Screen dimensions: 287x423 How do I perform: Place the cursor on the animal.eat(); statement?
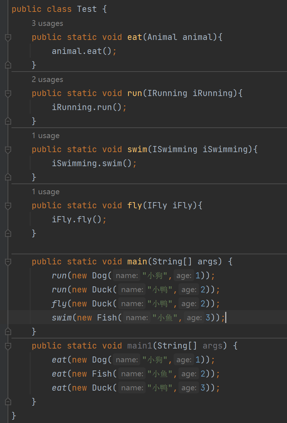84,51
